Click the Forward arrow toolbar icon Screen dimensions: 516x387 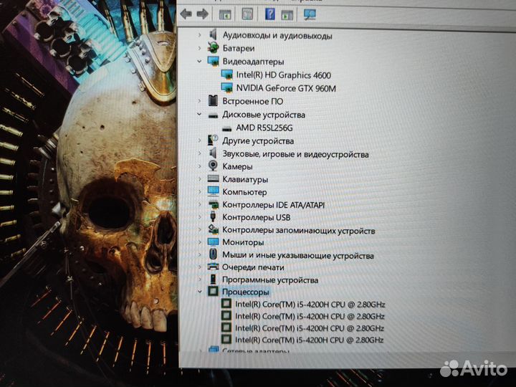pyautogui.click(x=202, y=14)
